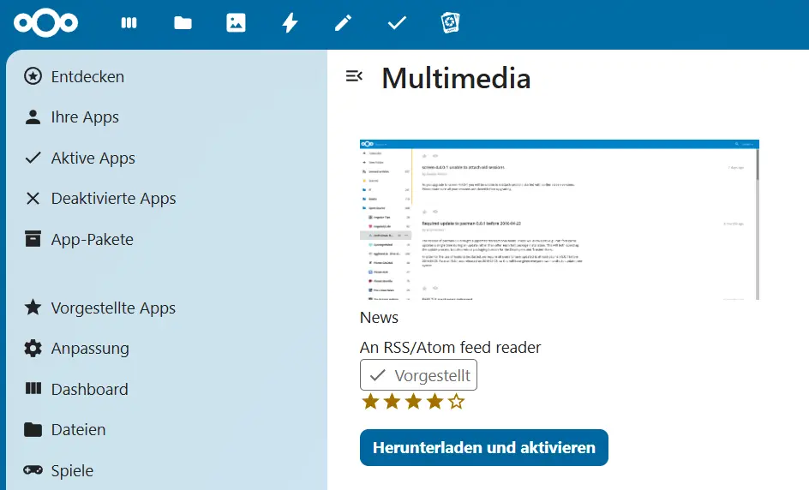809x490 pixels.
Task: Click Herunterladen und aktivieren button
Action: pos(484,448)
